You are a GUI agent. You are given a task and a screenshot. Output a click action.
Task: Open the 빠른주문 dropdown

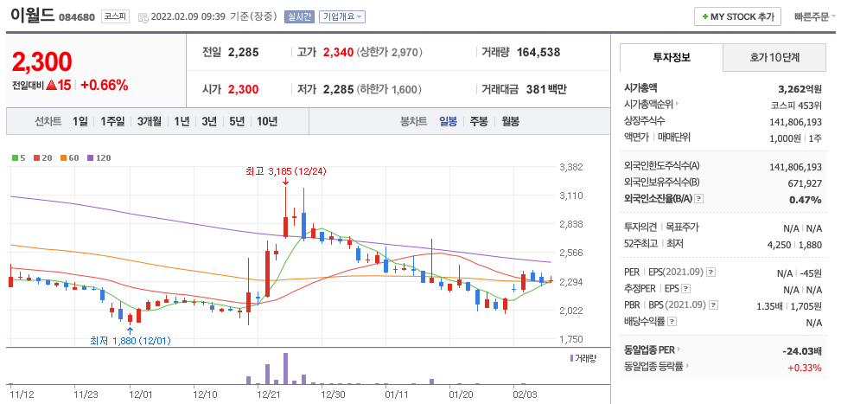[x=815, y=17]
